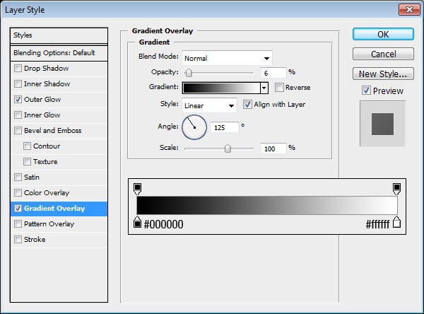Open the gradient Style dropdown
Image resolution: width=424 pixels, height=314 pixels.
point(209,105)
